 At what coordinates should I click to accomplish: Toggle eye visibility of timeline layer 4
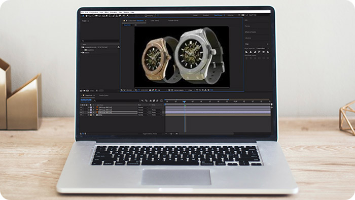coord(81,115)
